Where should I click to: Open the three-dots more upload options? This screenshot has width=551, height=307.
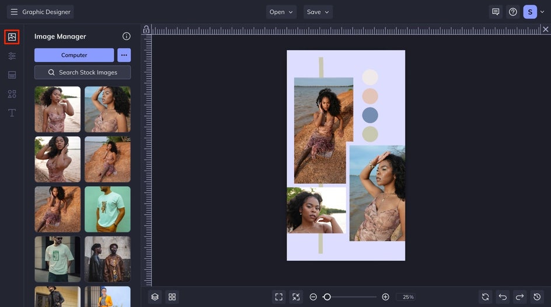124,55
